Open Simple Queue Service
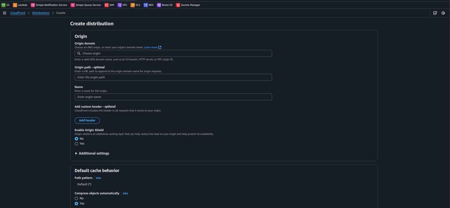This screenshot has width=450, height=208. point(86,5)
